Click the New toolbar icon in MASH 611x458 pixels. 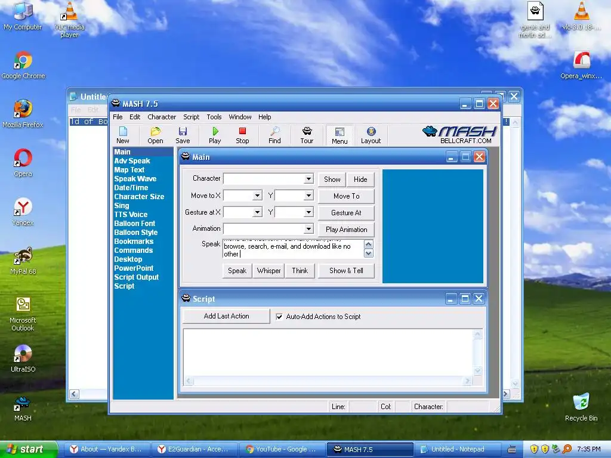(x=123, y=135)
